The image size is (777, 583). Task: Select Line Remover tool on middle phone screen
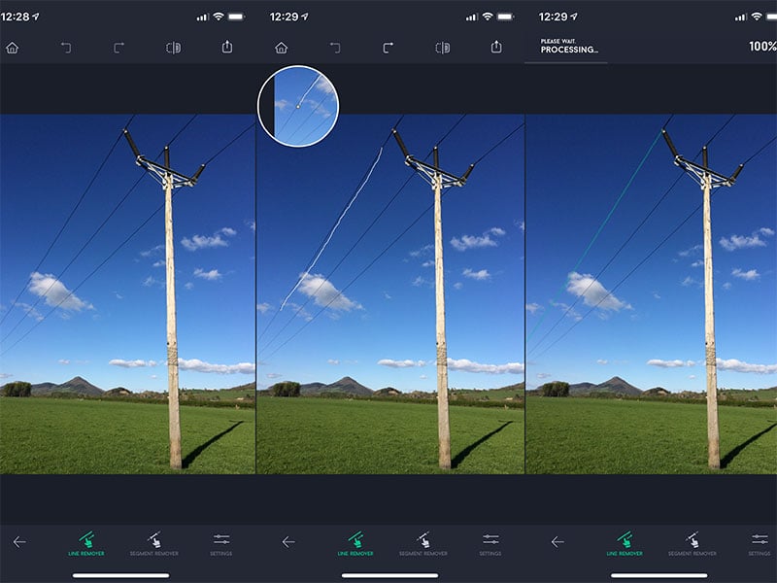click(355, 544)
